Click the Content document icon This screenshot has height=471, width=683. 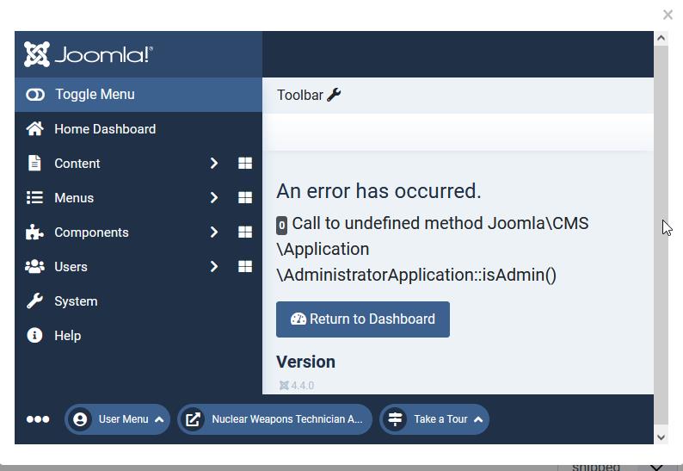(34, 163)
